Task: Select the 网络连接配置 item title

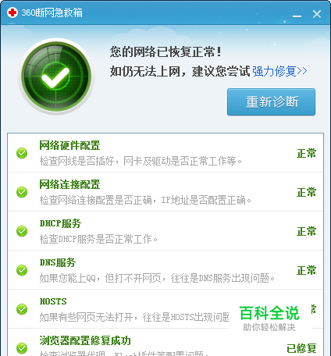Action: pyautogui.click(x=69, y=184)
